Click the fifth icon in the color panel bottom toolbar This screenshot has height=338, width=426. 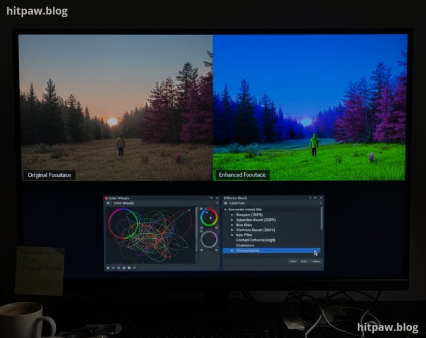coord(130,268)
